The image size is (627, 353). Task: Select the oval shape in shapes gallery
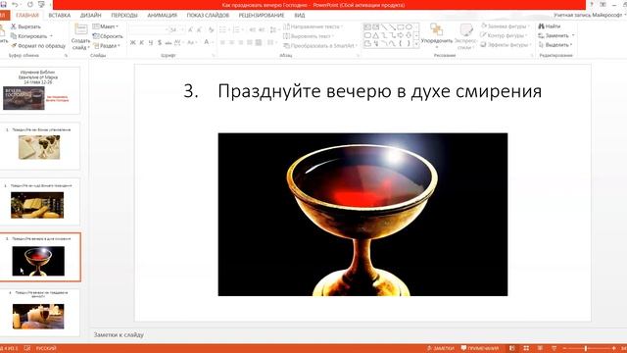pos(409,27)
